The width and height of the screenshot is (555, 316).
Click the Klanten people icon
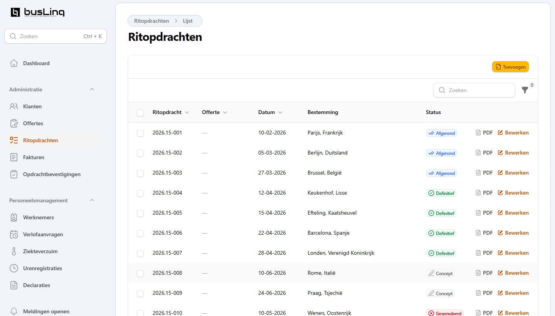click(x=14, y=106)
